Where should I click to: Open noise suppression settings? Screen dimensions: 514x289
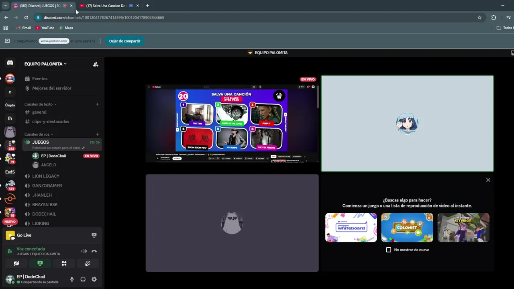coord(84,251)
